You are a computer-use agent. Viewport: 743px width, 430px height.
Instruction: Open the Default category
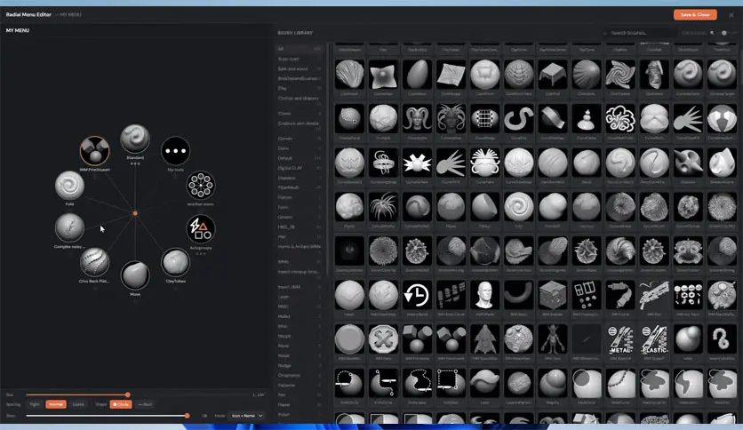(300, 158)
